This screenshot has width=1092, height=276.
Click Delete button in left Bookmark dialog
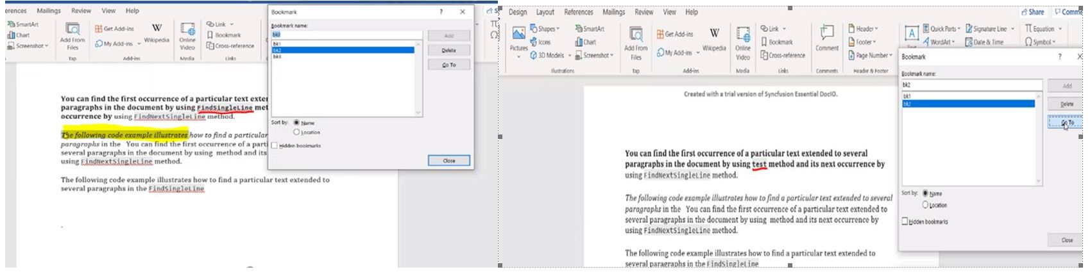tap(449, 51)
